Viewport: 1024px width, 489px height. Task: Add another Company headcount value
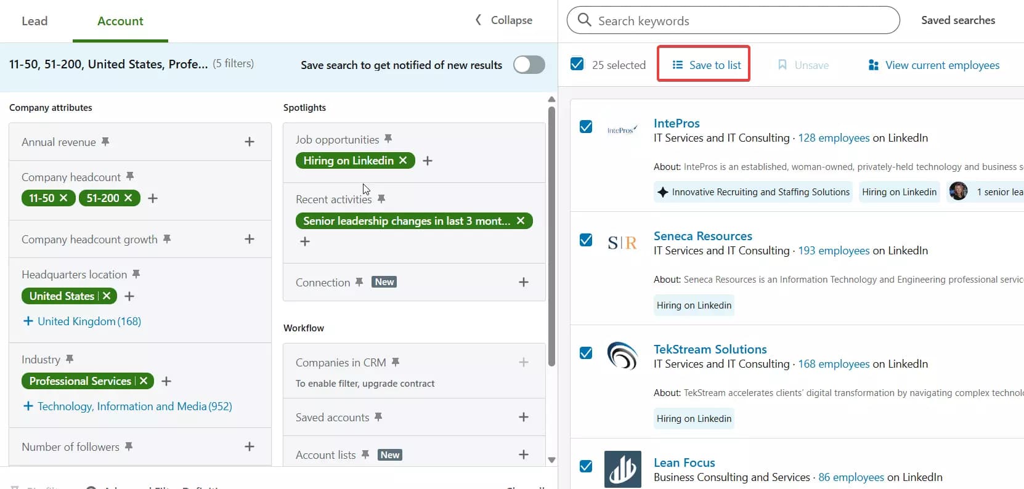click(x=153, y=198)
